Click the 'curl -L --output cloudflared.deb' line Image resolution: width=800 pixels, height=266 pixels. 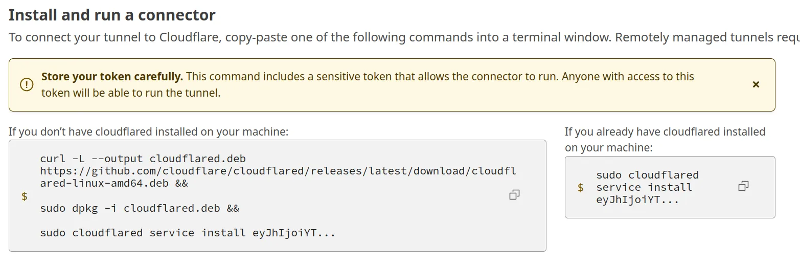(x=143, y=159)
